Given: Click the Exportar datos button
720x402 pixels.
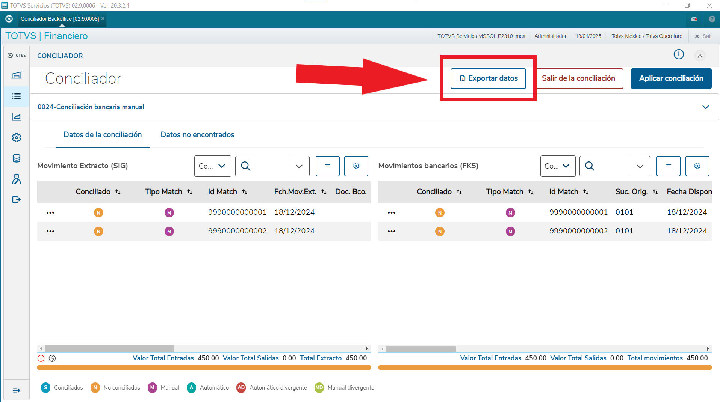Looking at the screenshot, I should 488,78.
